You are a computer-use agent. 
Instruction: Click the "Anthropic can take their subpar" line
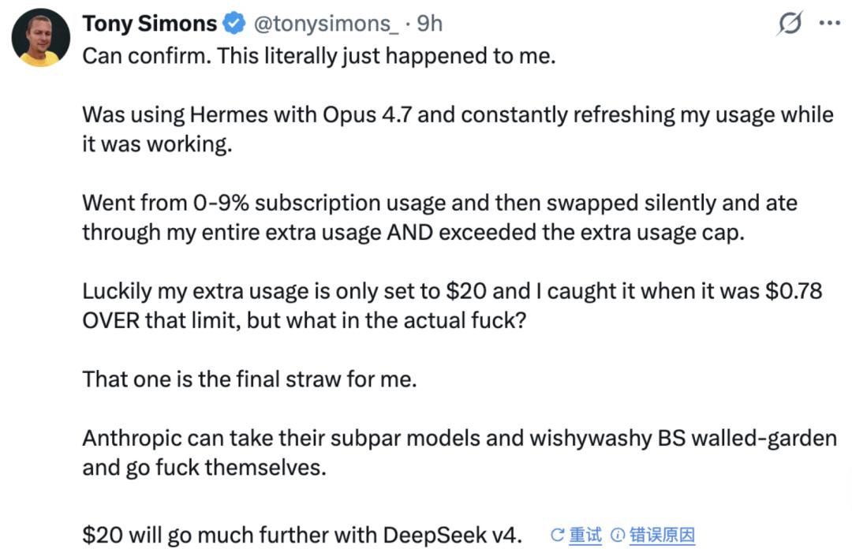click(459, 439)
